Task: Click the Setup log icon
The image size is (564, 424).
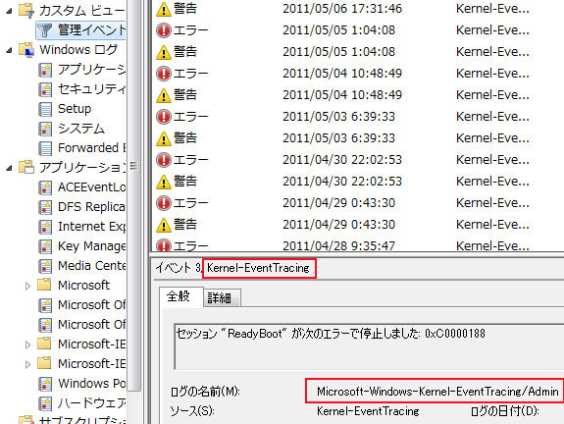Action: click(x=45, y=109)
